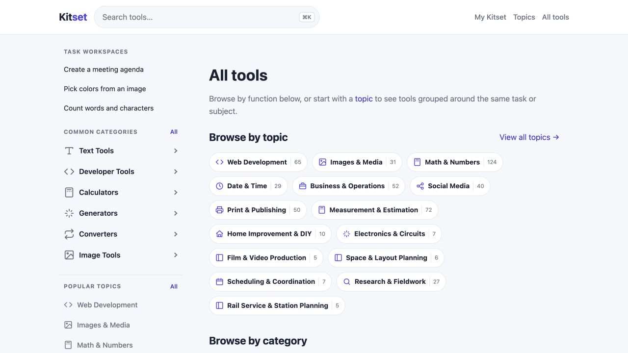Image resolution: width=628 pixels, height=353 pixels.
Task: Expand the Generators category chevron
Action: [x=176, y=213]
